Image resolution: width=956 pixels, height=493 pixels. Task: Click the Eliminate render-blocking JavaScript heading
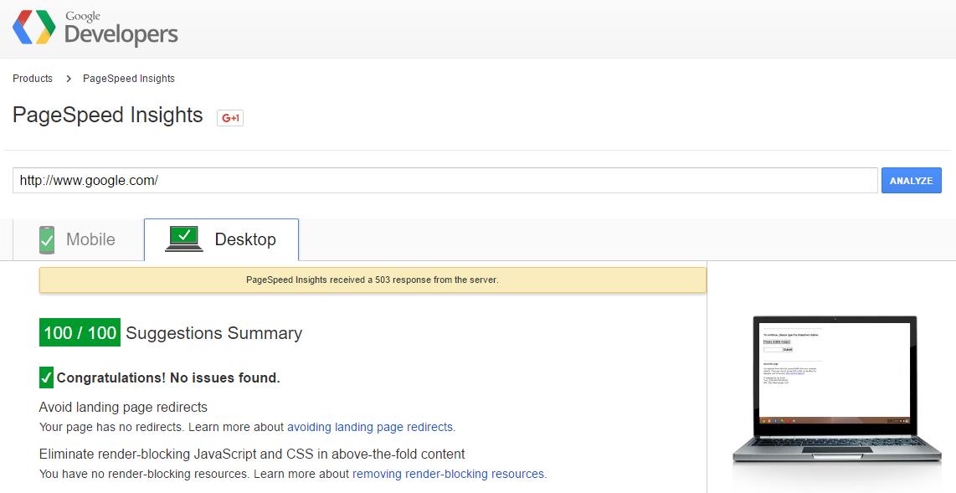click(252, 454)
